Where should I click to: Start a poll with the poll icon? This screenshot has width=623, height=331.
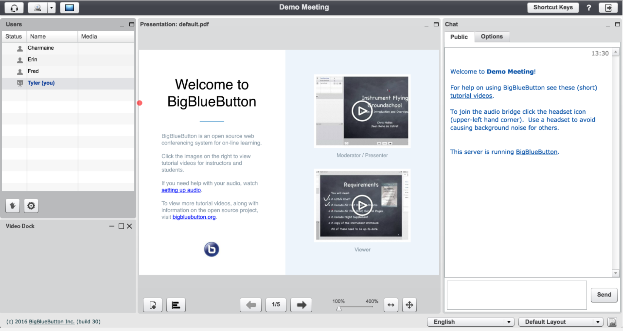(176, 305)
